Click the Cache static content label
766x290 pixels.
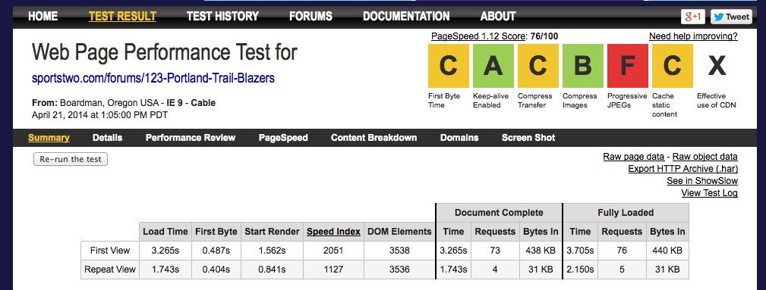click(x=664, y=104)
